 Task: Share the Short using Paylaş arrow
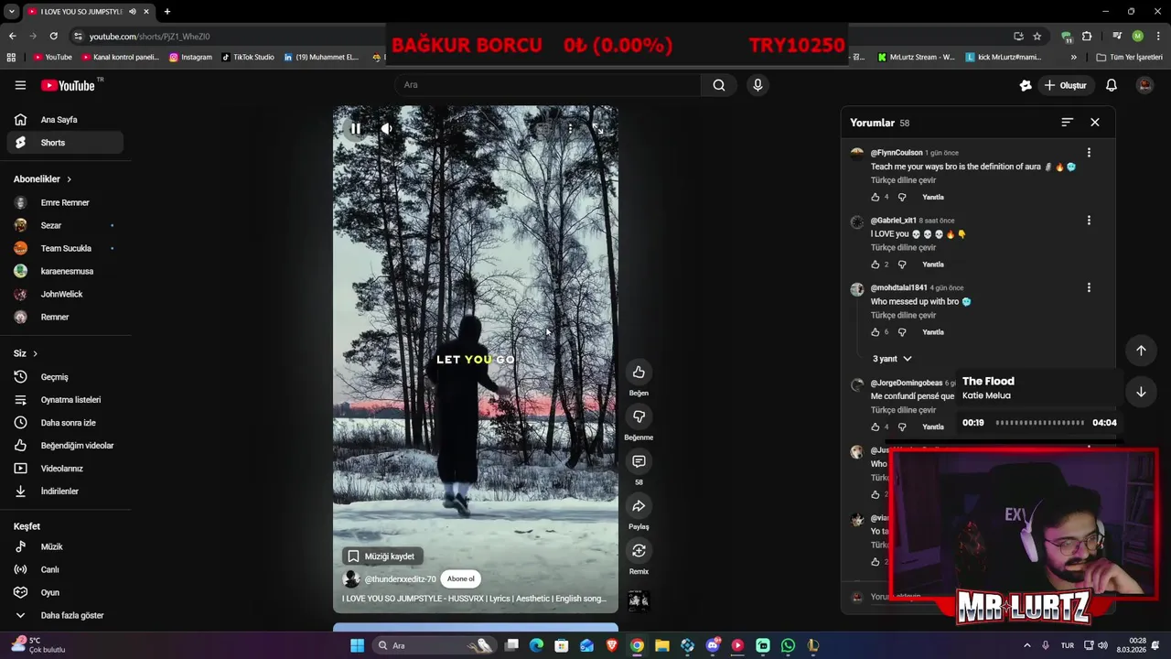(639, 506)
